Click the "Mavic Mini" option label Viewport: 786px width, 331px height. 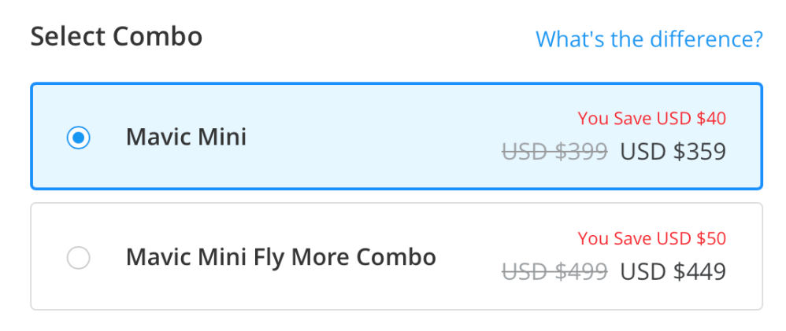coord(186,138)
